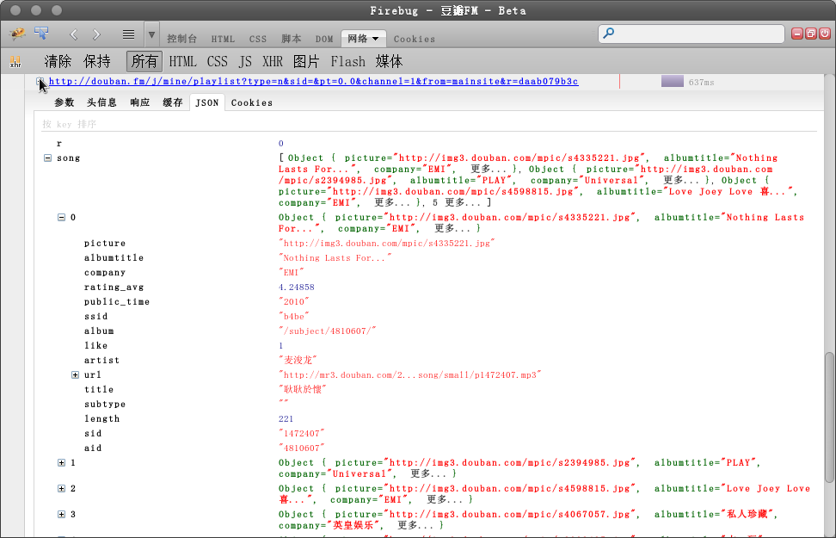
Task: Expand the url property
Action: pos(75,375)
